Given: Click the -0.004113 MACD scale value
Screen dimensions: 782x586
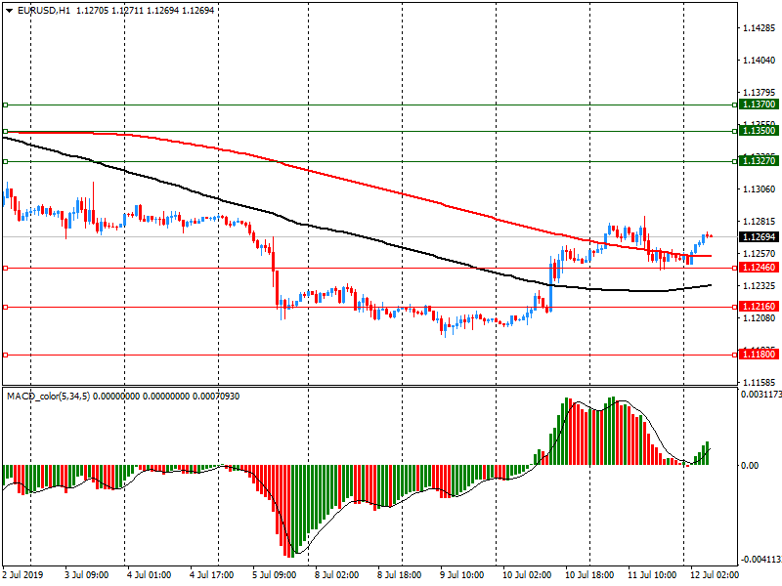Looking at the screenshot, I should coord(761,560).
